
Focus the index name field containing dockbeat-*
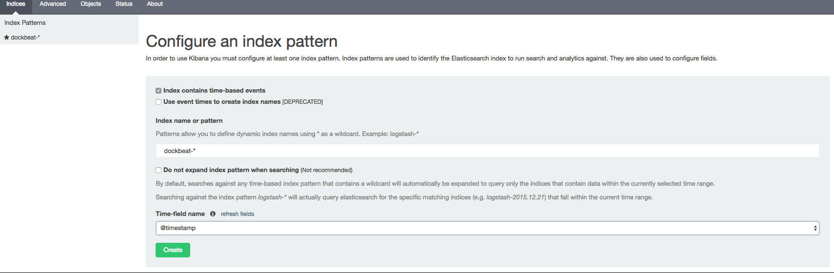coord(487,151)
